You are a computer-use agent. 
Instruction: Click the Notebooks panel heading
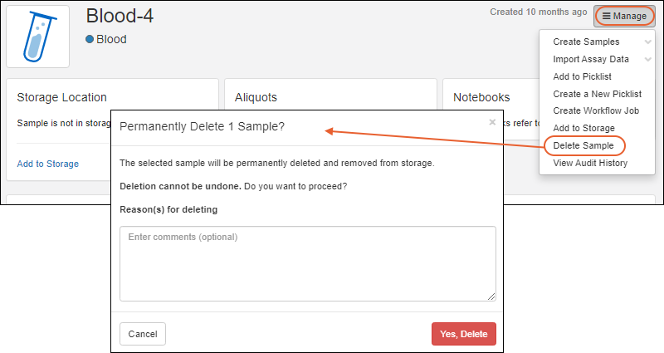(x=481, y=97)
